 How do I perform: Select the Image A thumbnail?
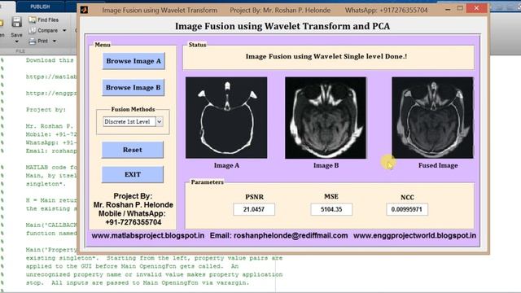pyautogui.click(x=226, y=117)
